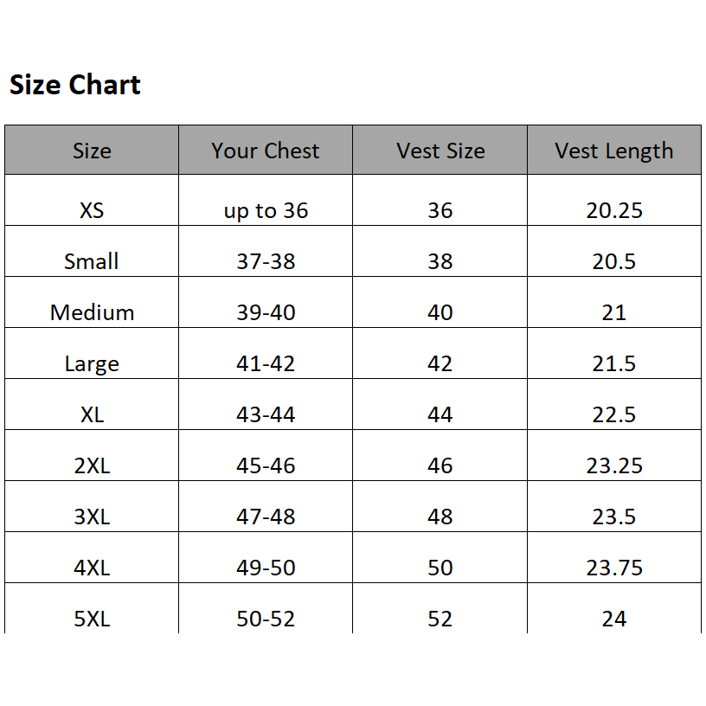Click the Vest Length column header

pos(614,151)
